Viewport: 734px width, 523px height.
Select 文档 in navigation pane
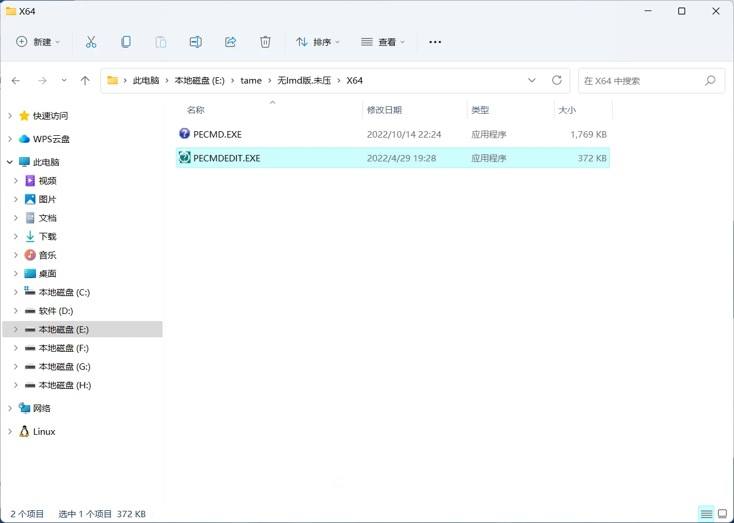(48, 218)
